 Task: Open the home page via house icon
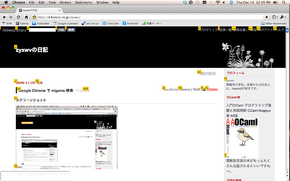(x=26, y=17)
